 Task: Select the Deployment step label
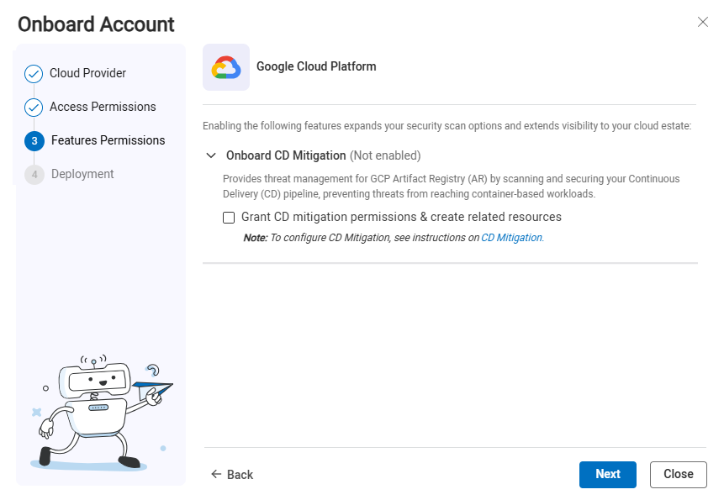tap(82, 174)
